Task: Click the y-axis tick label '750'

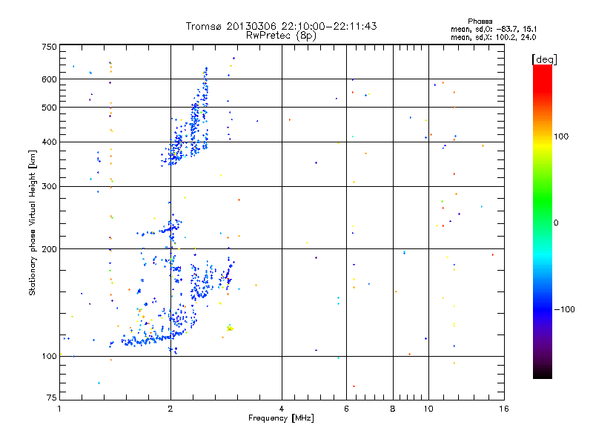Action: [x=49, y=47]
